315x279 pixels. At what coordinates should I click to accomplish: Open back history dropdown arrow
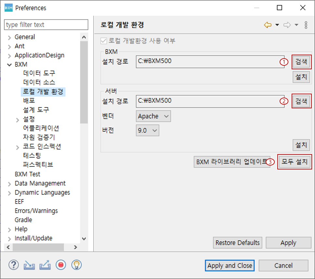(x=277, y=25)
